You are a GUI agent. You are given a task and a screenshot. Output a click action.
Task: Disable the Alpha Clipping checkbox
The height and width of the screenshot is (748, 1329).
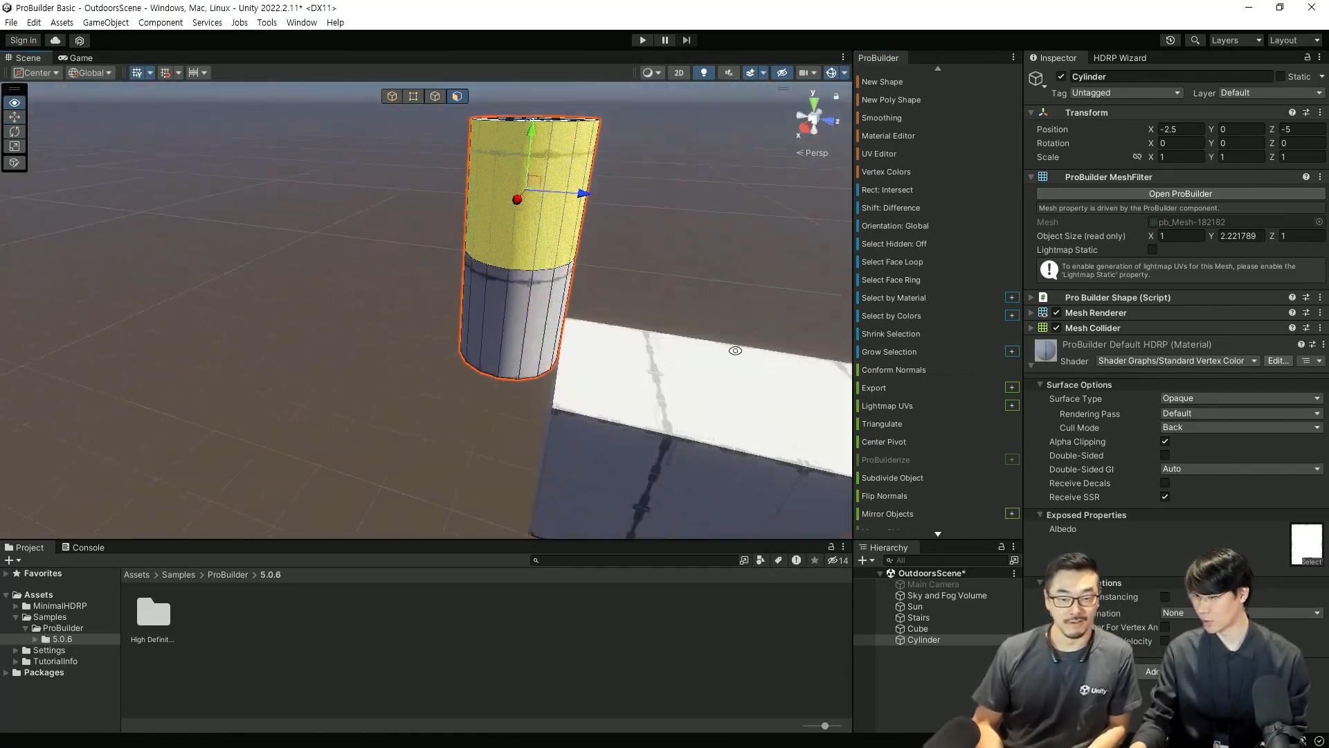(x=1165, y=441)
